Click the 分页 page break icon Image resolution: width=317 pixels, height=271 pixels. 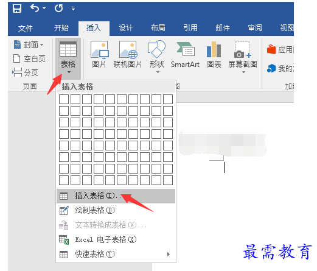[17, 72]
